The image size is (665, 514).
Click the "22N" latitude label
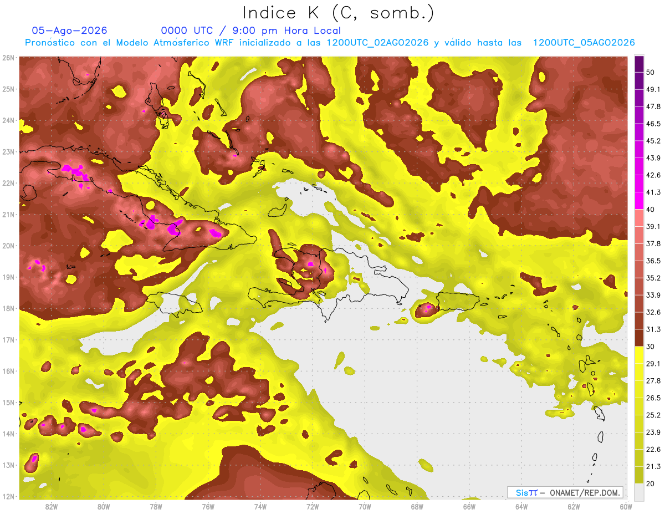(x=8, y=183)
